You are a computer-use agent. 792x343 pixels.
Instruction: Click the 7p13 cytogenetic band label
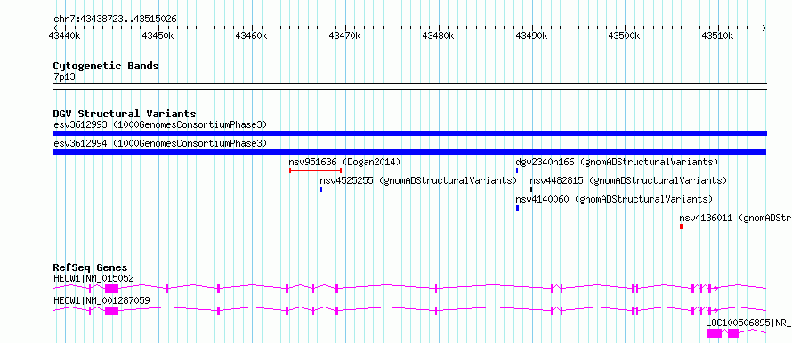(65, 76)
